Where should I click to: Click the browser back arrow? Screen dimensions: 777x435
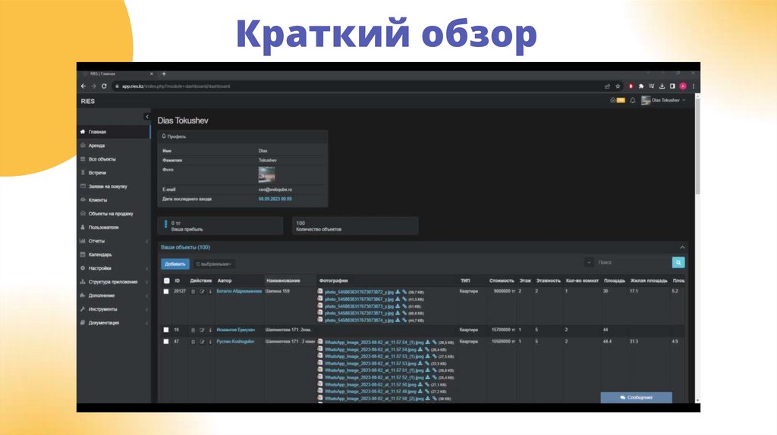(x=83, y=86)
